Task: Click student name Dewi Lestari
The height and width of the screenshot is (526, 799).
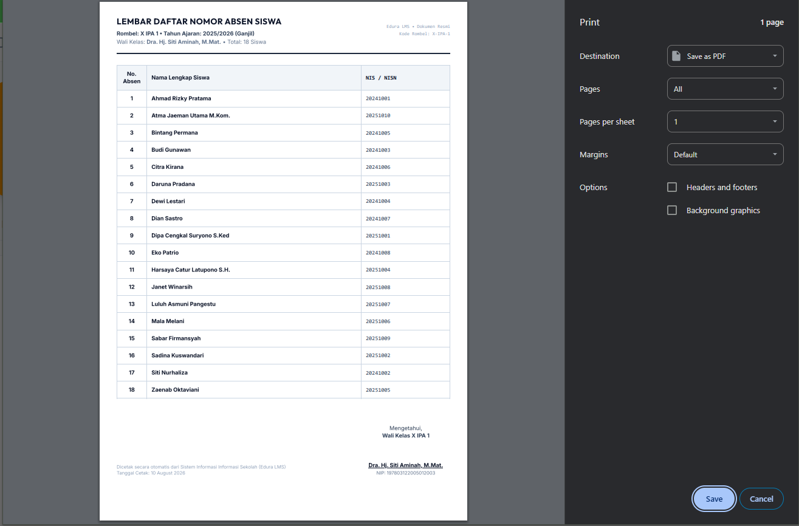Action: click(168, 201)
